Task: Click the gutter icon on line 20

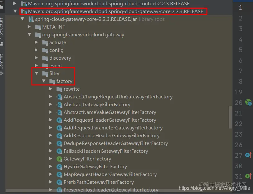Action: (x=248, y=102)
